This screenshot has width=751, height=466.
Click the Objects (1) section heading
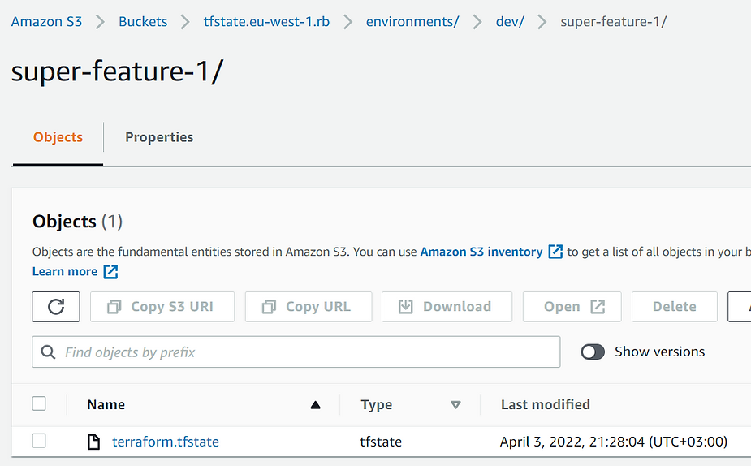[x=78, y=222]
